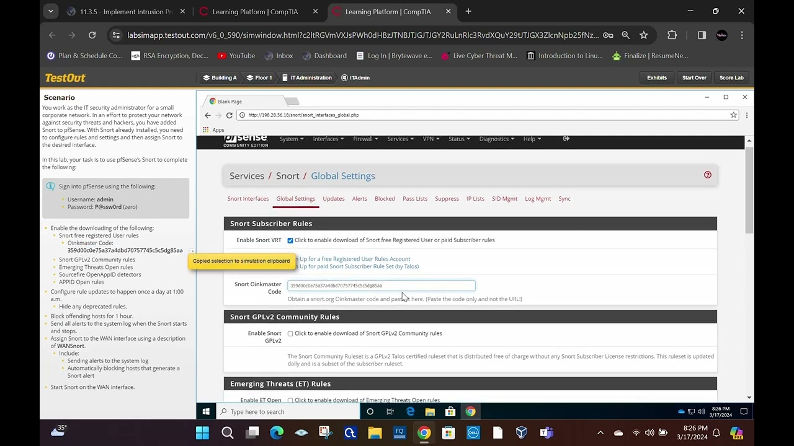Reload the simulated pfSense browser page

(x=229, y=115)
